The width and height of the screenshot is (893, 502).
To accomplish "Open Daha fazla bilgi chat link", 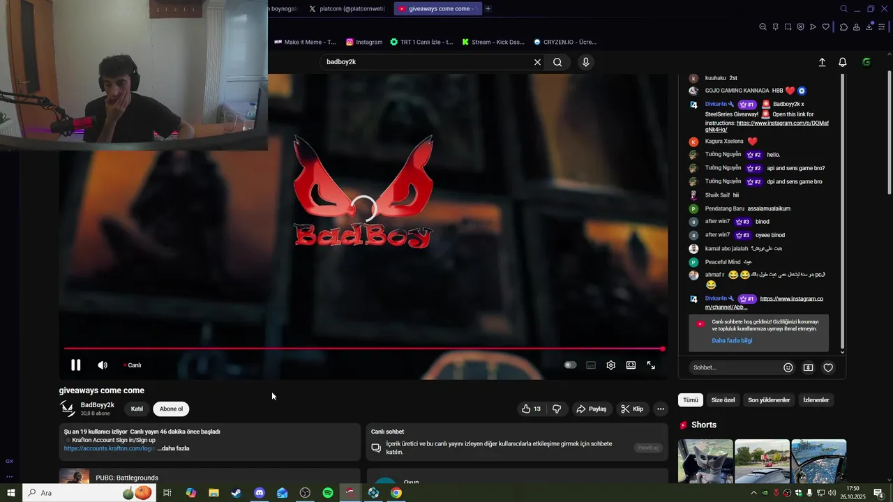I will [732, 340].
